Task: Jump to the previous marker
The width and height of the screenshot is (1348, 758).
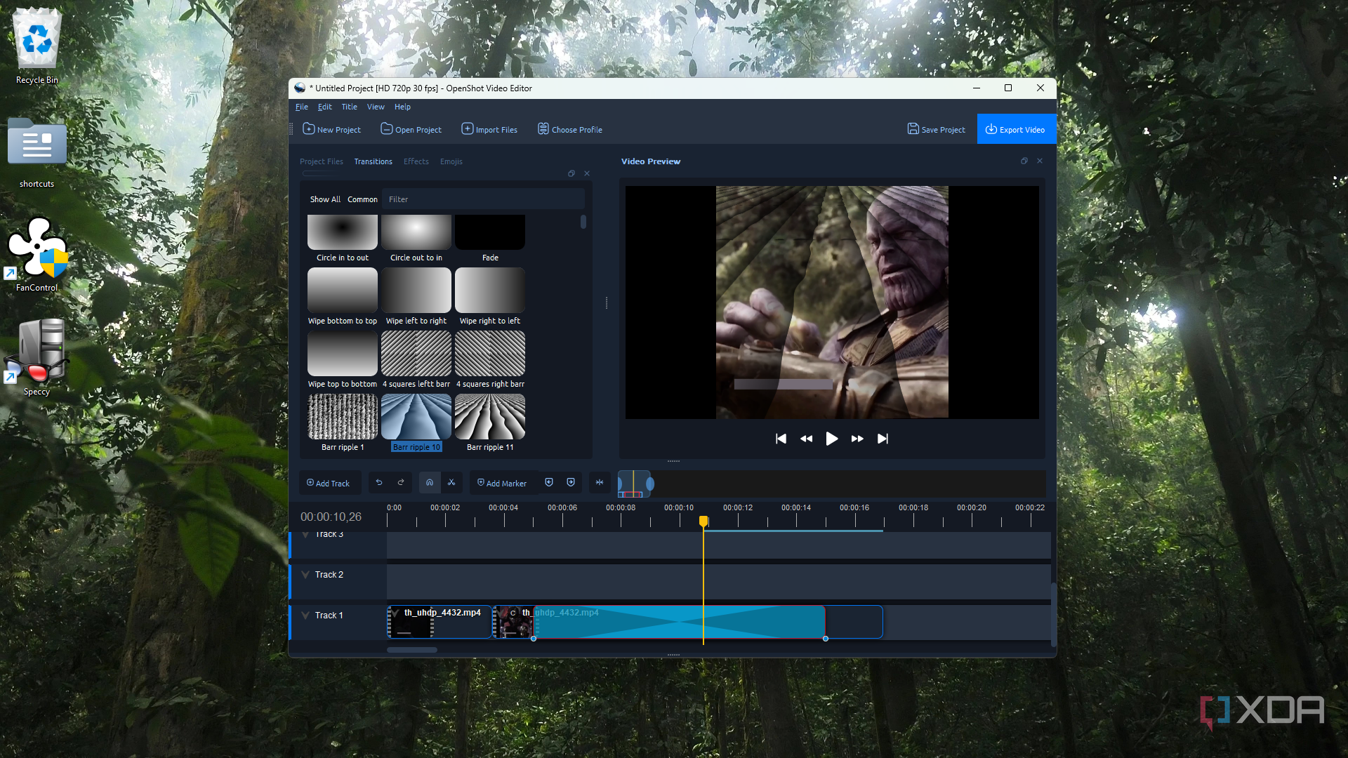Action: point(549,483)
